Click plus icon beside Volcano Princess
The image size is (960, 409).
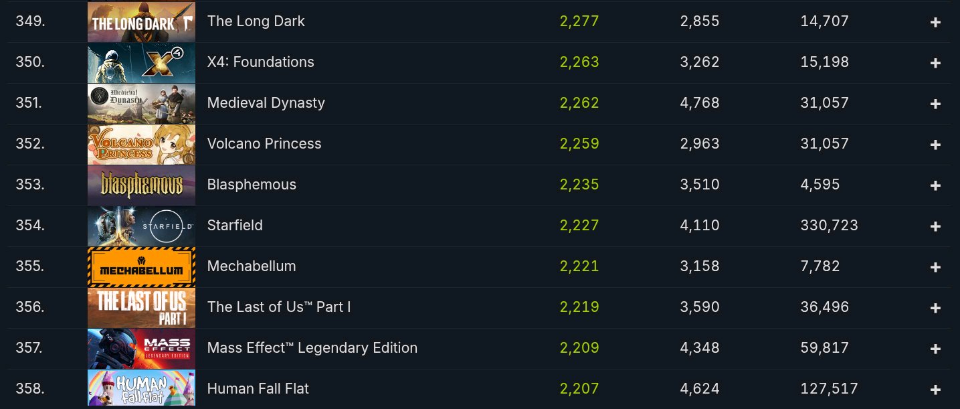(935, 145)
